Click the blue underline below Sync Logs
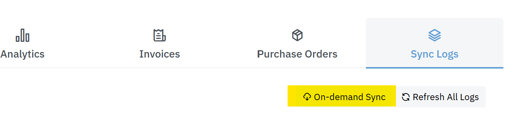514x132 pixels. click(x=434, y=68)
